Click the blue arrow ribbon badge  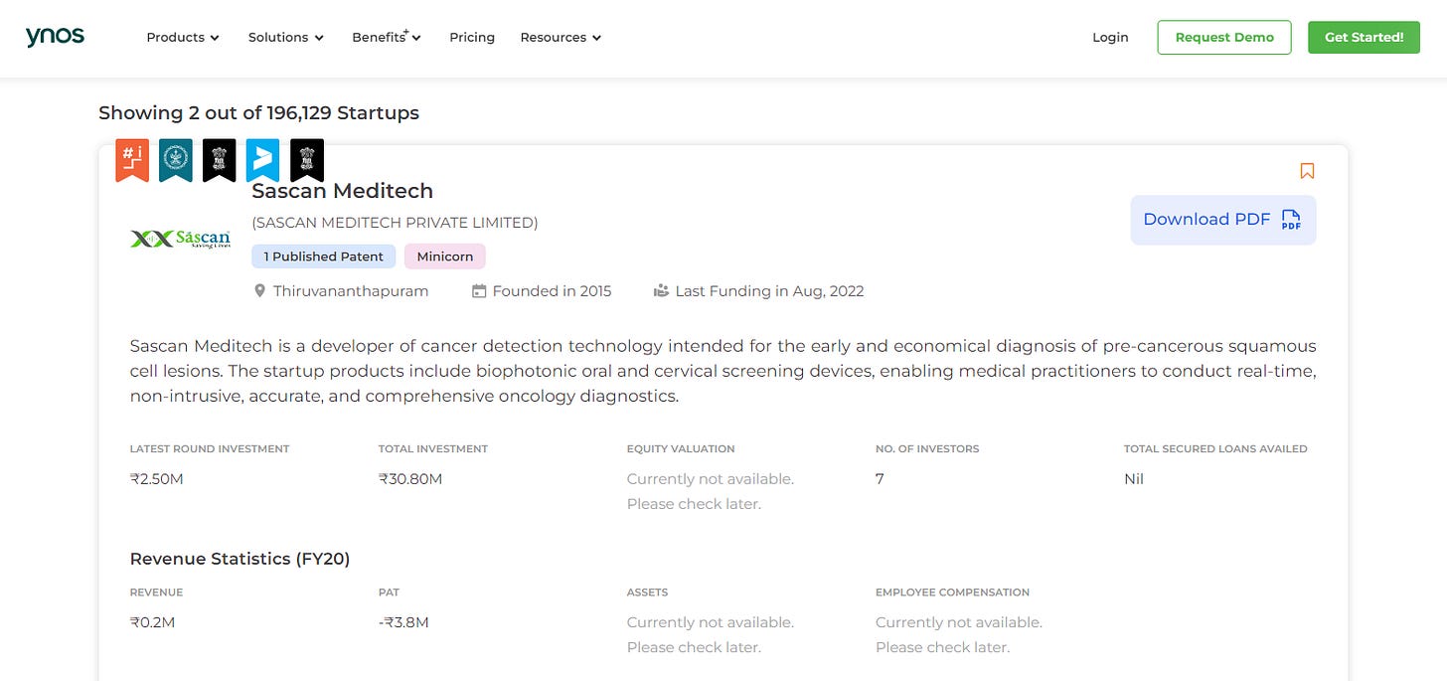click(263, 160)
